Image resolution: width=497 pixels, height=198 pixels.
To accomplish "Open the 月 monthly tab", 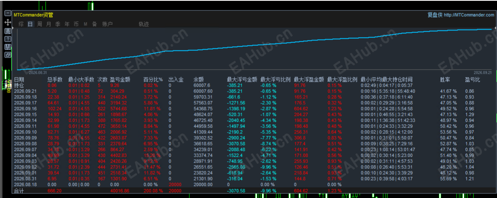I will coord(48,24).
